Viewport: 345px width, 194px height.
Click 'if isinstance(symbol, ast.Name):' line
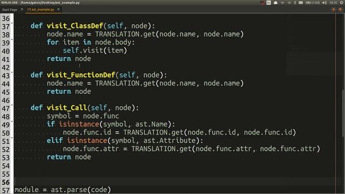[111, 124]
